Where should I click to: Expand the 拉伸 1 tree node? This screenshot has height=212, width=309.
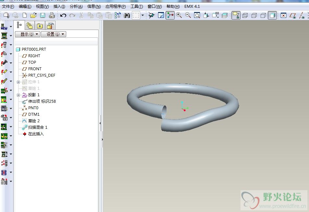pos(18,82)
